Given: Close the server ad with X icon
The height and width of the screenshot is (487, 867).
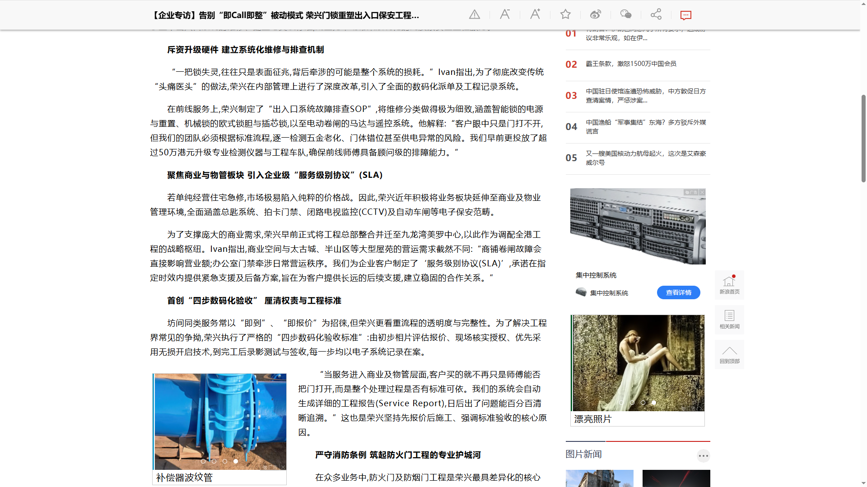Looking at the screenshot, I should 702,192.
